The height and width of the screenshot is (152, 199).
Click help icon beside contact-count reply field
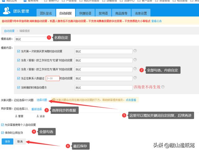(x=135, y=78)
